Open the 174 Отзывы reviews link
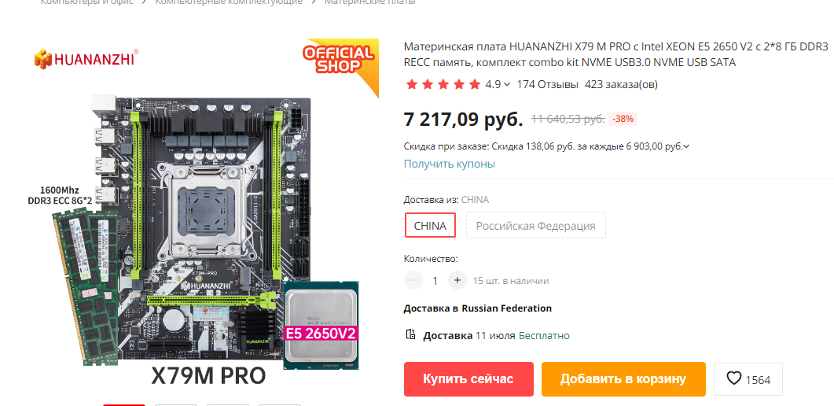This screenshot has width=834, height=406. (x=547, y=84)
